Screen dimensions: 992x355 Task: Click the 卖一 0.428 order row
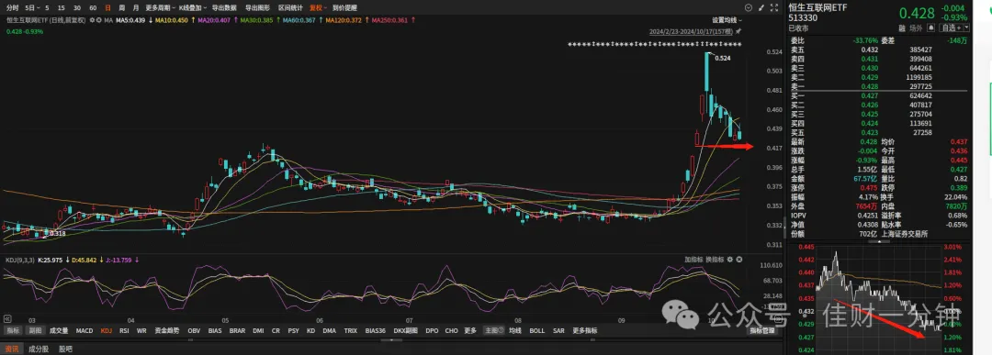878,86
